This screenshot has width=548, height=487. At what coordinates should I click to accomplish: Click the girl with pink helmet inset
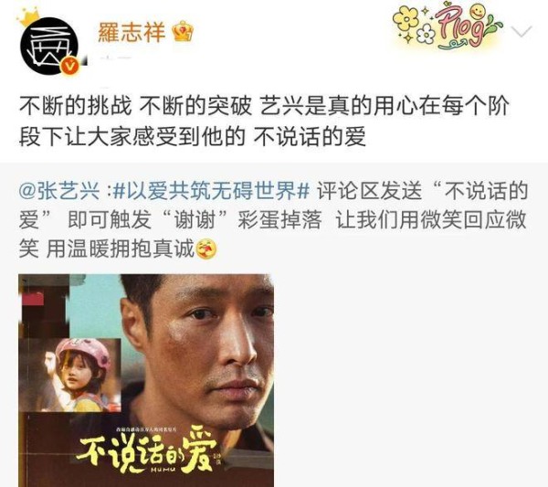click(x=70, y=375)
